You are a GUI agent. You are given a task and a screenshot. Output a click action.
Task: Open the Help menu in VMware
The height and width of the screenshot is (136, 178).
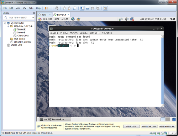(x=38, y=8)
